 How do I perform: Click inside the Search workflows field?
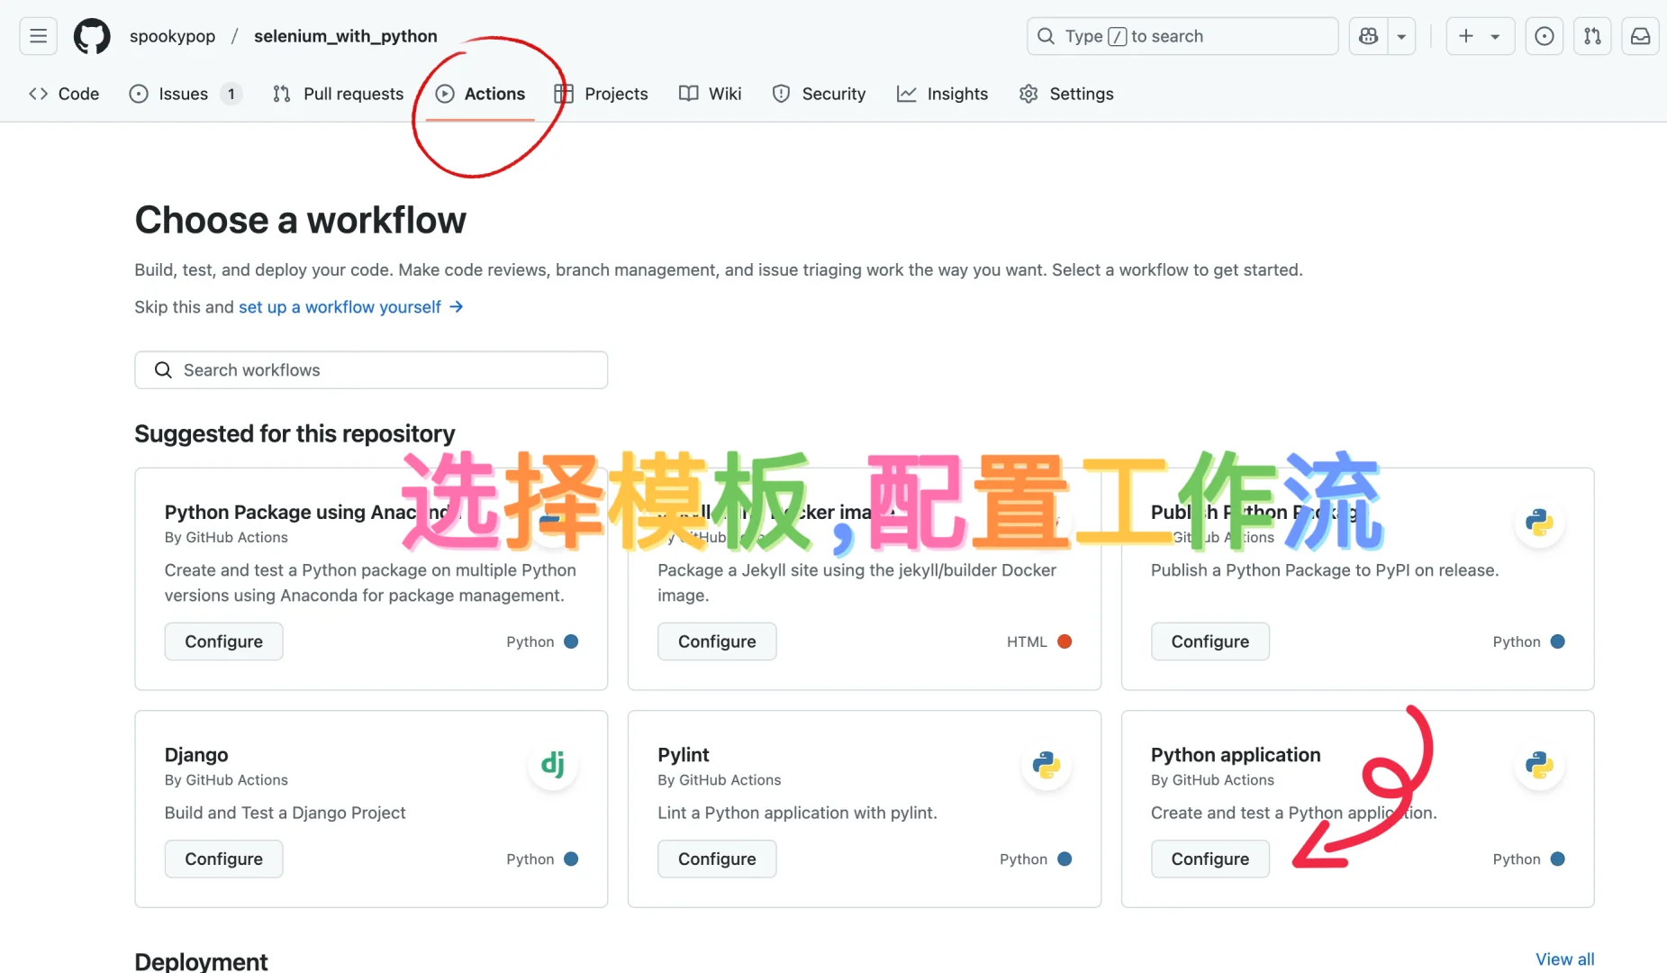tap(371, 369)
